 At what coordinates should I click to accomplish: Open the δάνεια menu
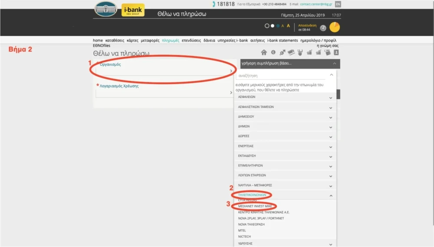coord(209,40)
